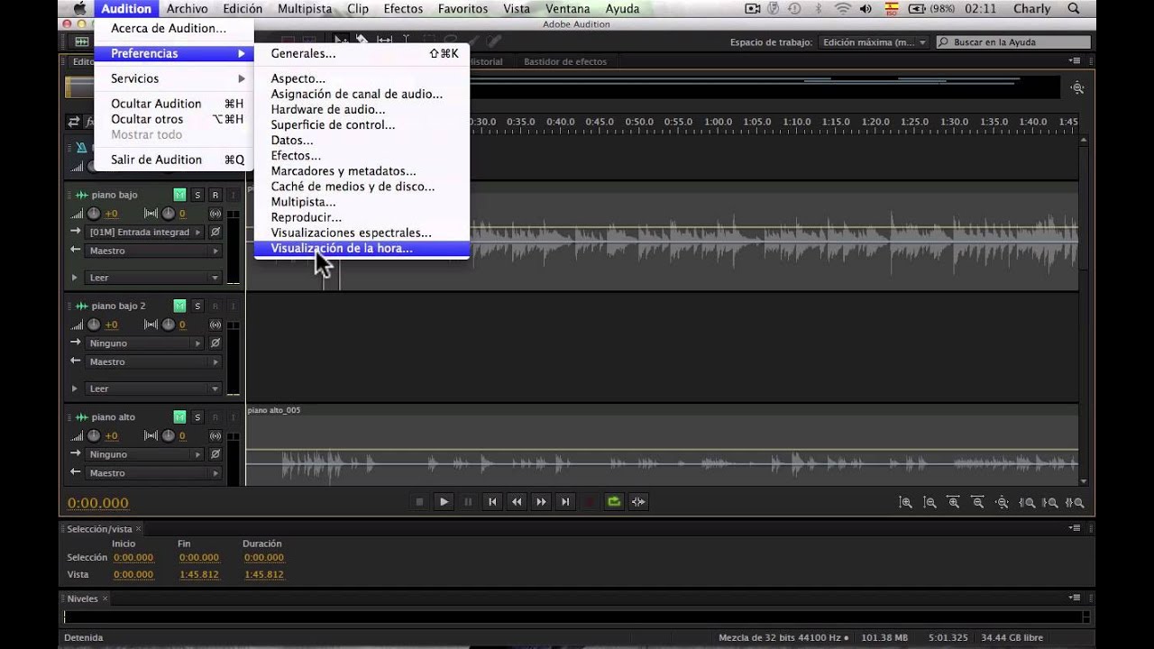Image resolution: width=1154 pixels, height=649 pixels.
Task: Expand automation lanes for piano bajo 2
Action: [75, 388]
